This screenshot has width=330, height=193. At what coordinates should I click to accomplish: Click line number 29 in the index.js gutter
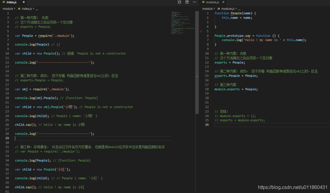coord(7,138)
